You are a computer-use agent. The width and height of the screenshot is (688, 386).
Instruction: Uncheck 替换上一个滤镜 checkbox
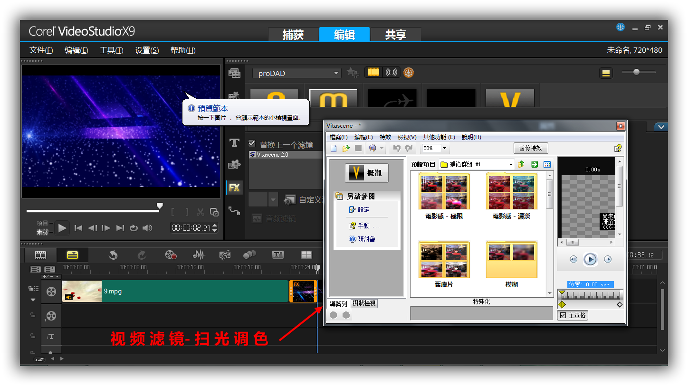252,143
